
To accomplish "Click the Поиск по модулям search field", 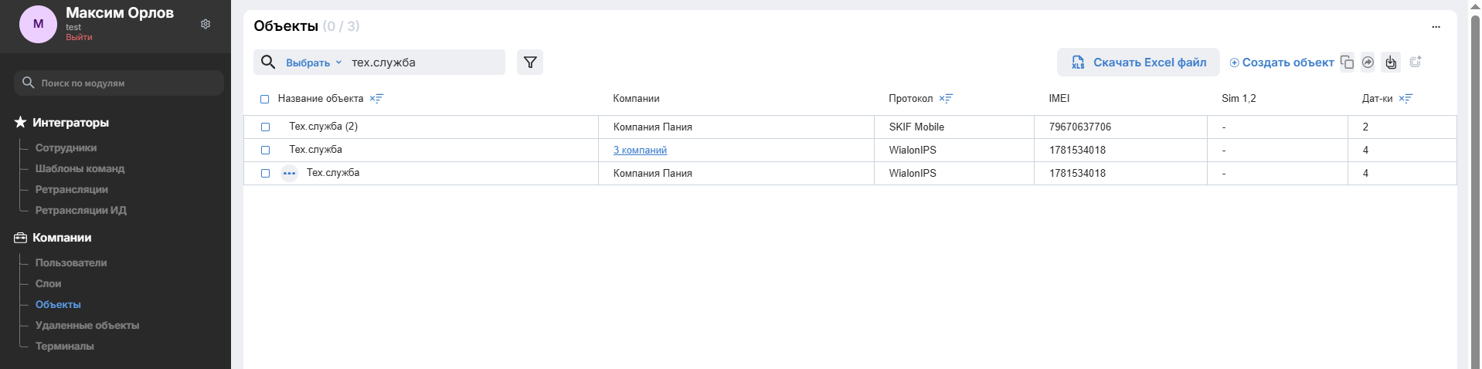I will 119,83.
